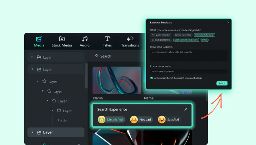The image size is (256, 145).
Task: Collapse the star Layer directly above Folder
Action: pyautogui.click(x=52, y=110)
